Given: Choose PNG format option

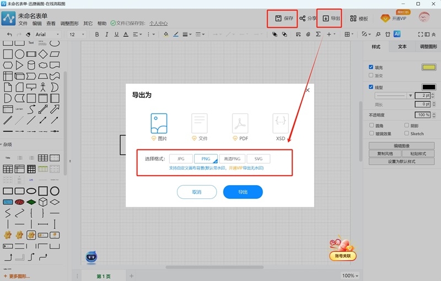Looking at the screenshot, I should pyautogui.click(x=206, y=159).
